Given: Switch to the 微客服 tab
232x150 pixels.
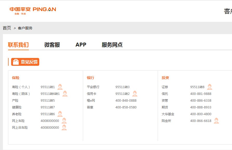Looking at the screenshot, I should [52, 44].
